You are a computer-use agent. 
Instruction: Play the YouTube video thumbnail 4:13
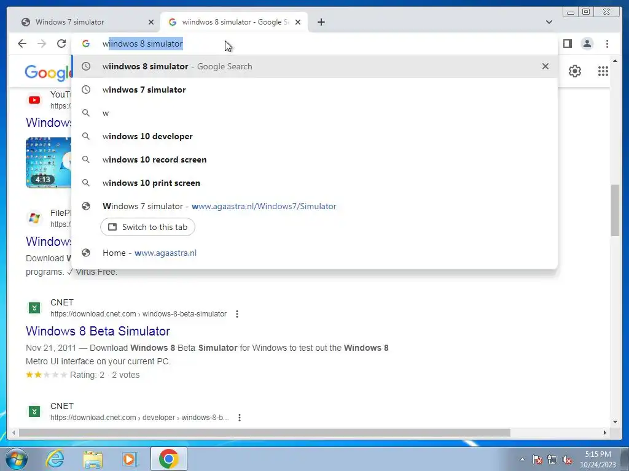click(48, 163)
